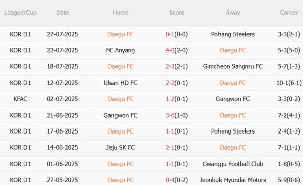Open Jeju SK FC team link
The width and height of the screenshot is (303, 185).
point(121,148)
